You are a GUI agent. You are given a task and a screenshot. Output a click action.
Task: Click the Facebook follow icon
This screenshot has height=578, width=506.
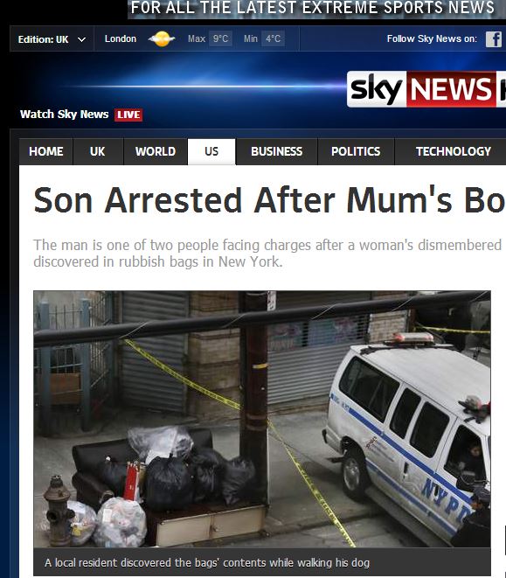coord(494,39)
